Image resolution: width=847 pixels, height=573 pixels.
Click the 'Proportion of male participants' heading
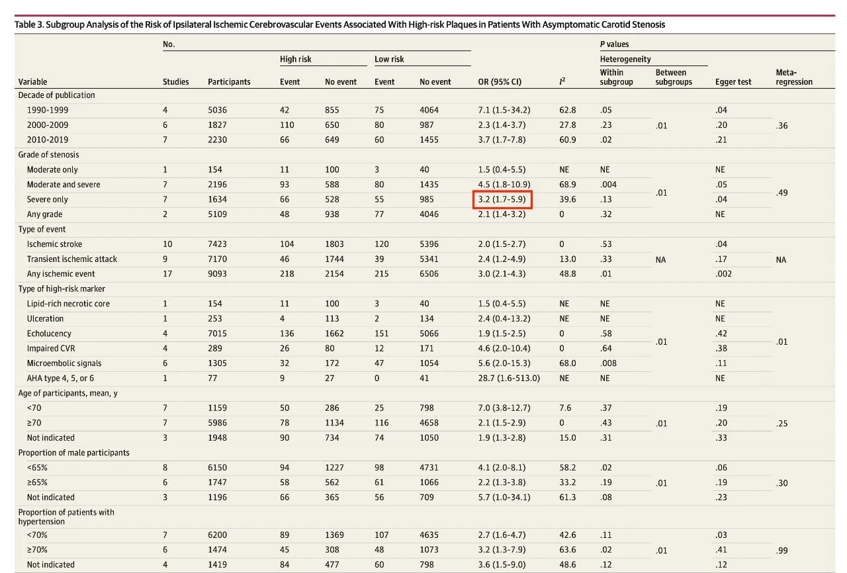click(73, 453)
